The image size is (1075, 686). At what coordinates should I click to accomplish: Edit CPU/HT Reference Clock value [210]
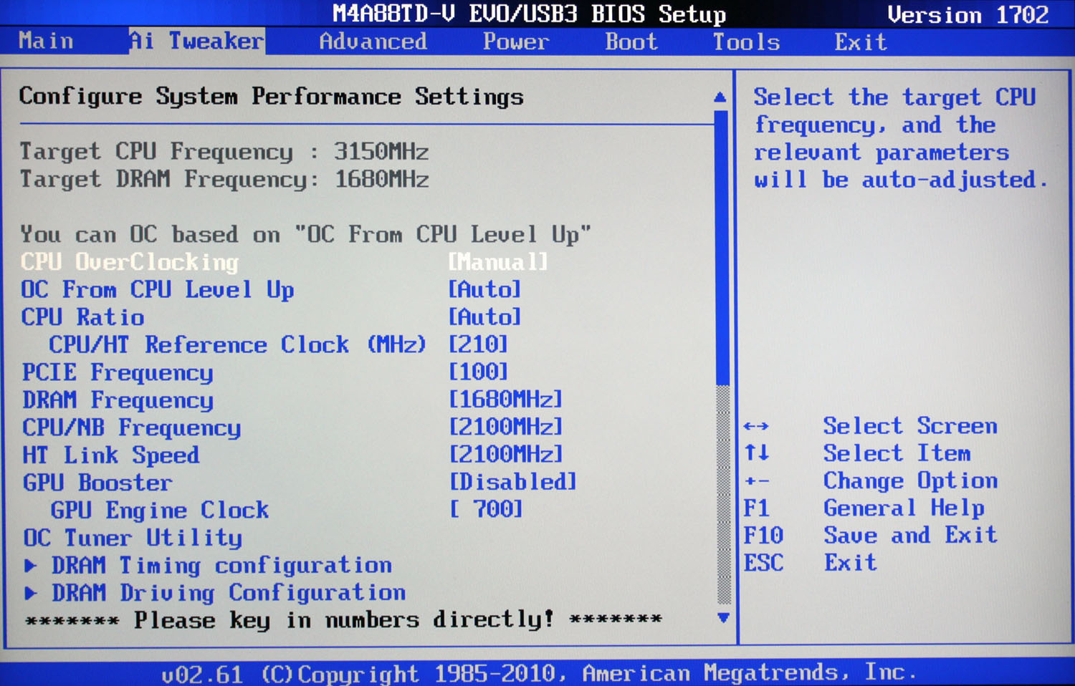coord(478,344)
